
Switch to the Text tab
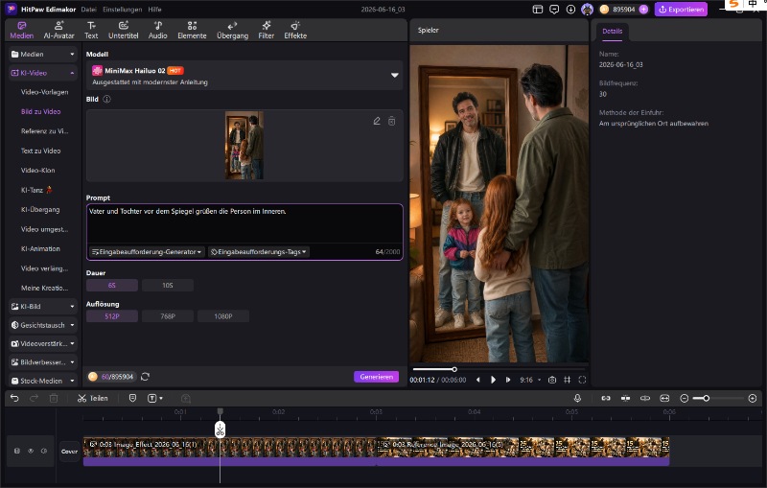(x=91, y=31)
